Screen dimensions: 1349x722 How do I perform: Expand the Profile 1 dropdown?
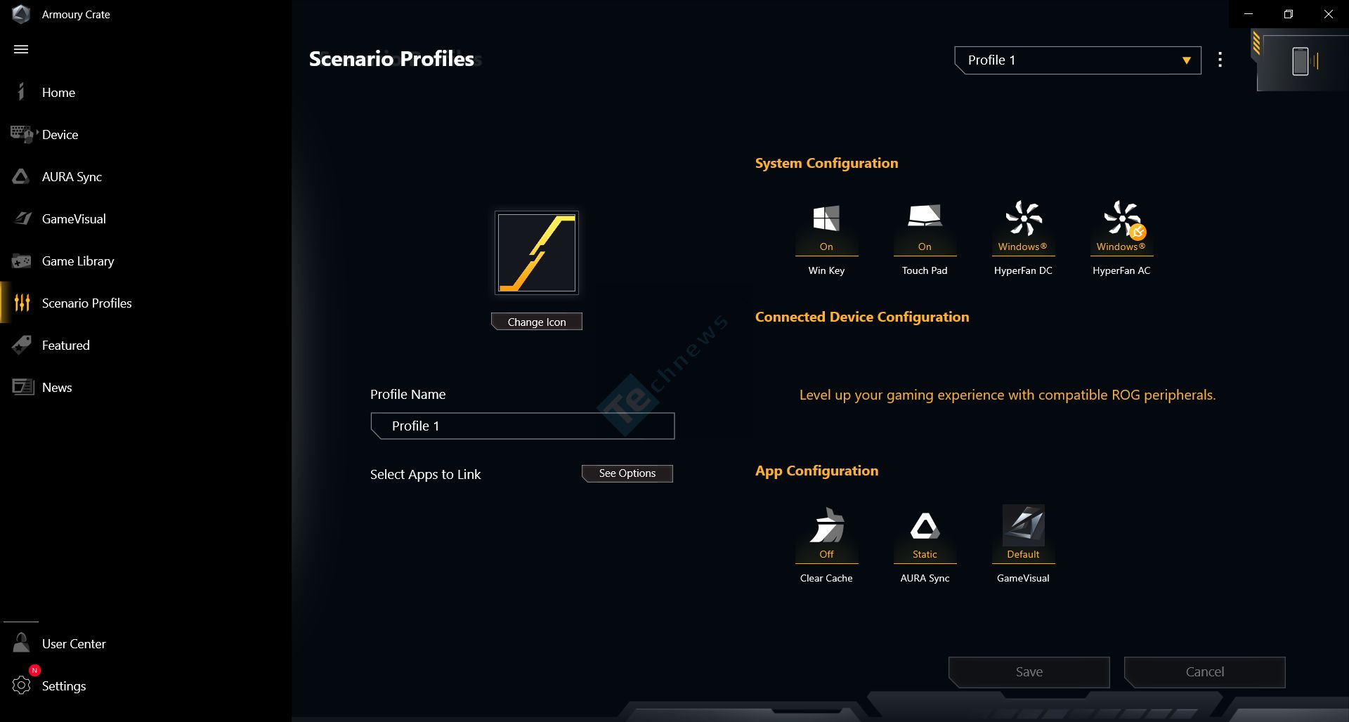(1077, 60)
